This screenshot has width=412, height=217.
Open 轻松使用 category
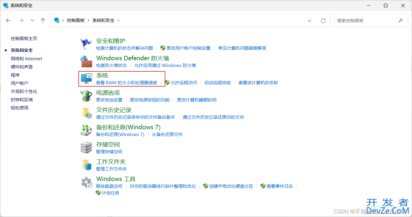point(20,108)
